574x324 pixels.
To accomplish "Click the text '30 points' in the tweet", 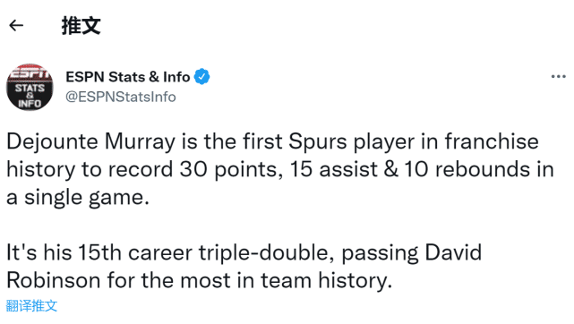I will (x=231, y=170).
